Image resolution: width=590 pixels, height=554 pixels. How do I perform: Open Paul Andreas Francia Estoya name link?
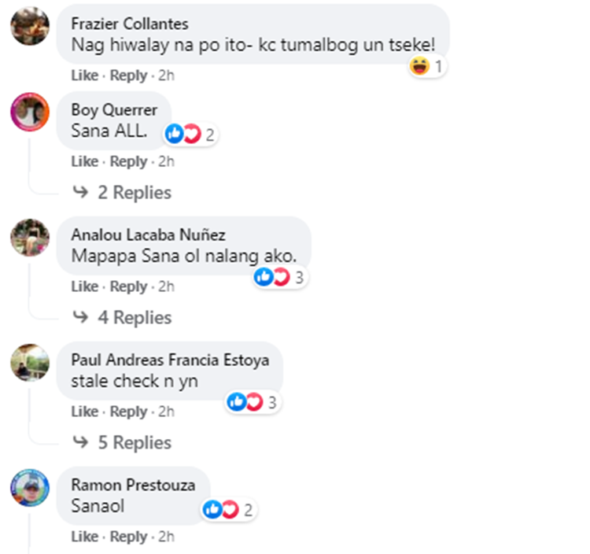click(x=170, y=360)
